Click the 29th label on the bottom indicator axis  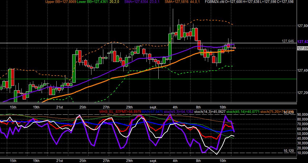click(x=129, y=161)
